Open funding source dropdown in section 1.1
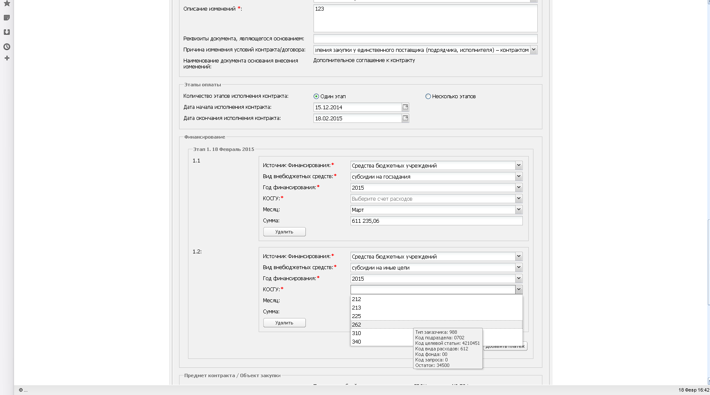The width and height of the screenshot is (710, 395). pos(519,165)
